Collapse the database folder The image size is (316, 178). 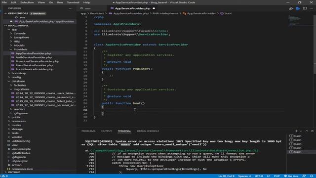click(9, 81)
